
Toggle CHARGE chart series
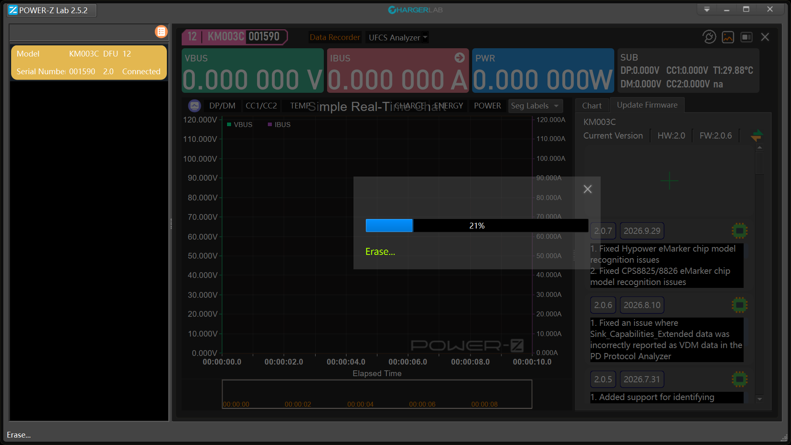coord(410,106)
